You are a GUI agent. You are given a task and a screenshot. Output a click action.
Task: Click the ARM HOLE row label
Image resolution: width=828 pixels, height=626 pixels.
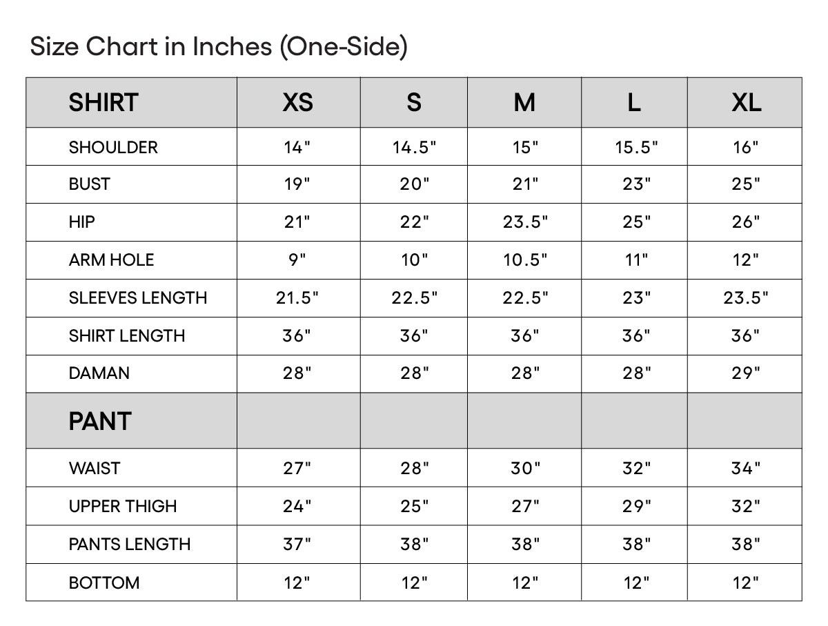click(111, 260)
